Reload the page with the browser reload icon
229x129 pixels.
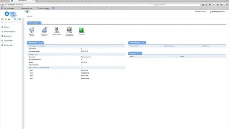pos(154,5)
